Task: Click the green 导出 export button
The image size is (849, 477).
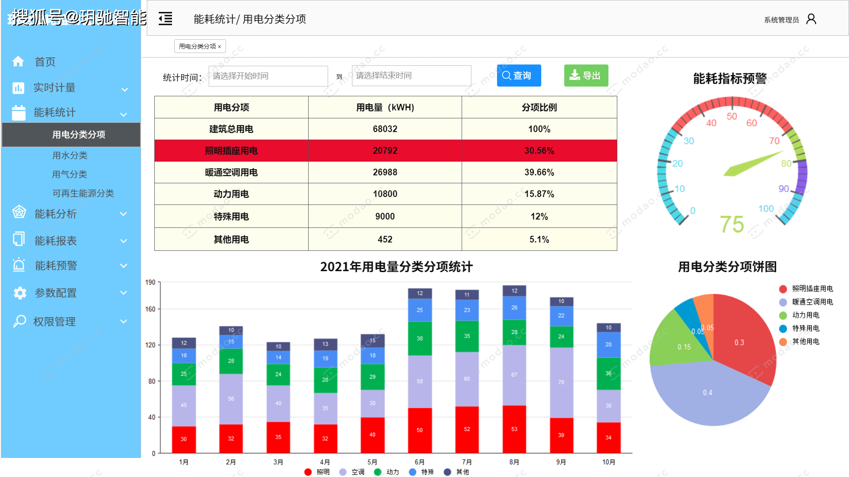Action: (586, 76)
